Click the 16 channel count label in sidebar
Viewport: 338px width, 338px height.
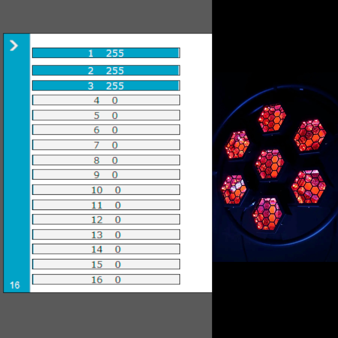[x=15, y=285]
